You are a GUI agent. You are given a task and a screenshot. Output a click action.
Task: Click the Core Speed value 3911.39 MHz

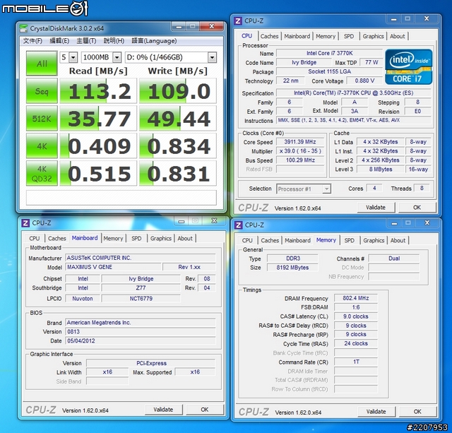pyautogui.click(x=300, y=142)
